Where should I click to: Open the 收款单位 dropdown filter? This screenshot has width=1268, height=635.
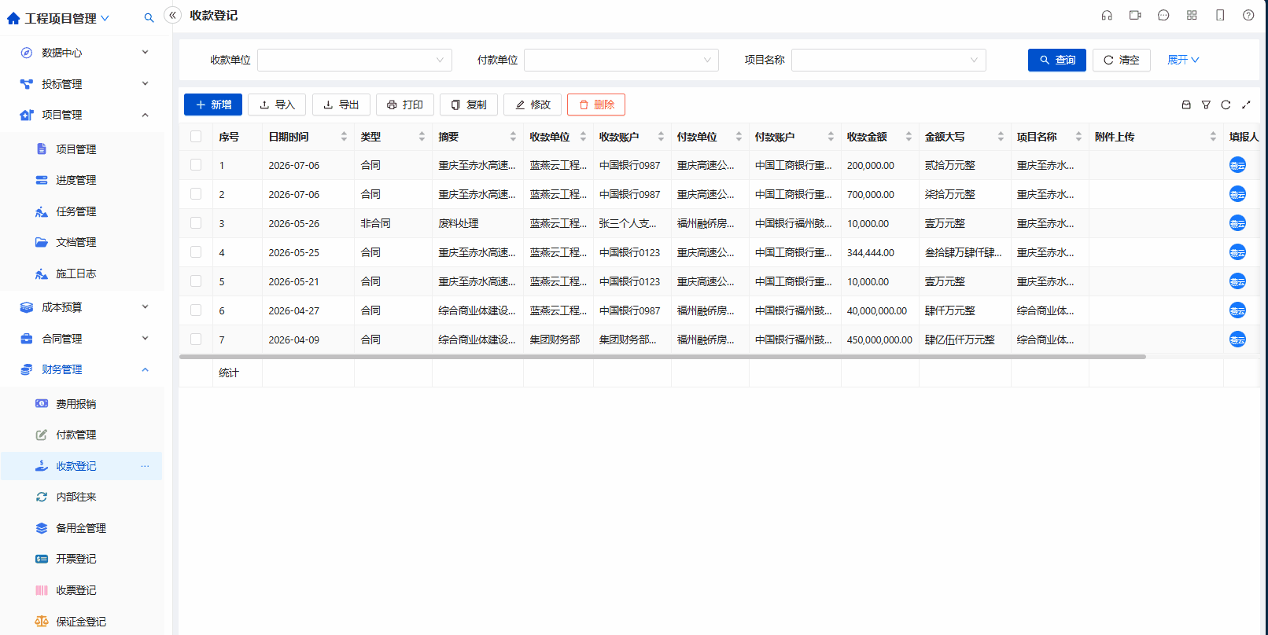[355, 60]
